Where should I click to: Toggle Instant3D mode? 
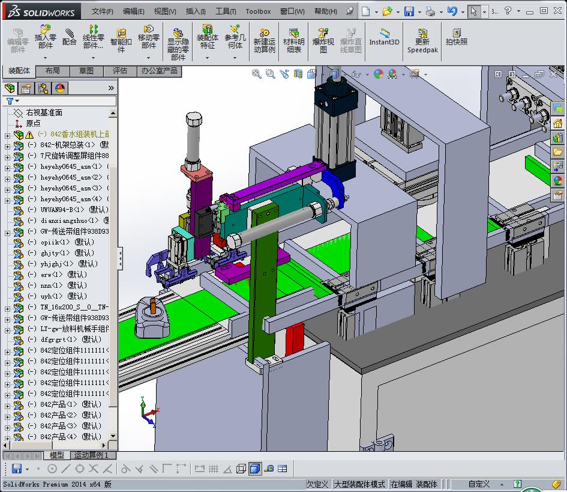[x=384, y=37]
